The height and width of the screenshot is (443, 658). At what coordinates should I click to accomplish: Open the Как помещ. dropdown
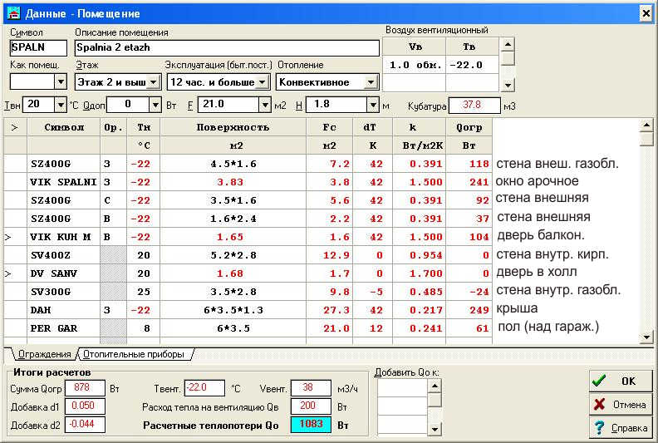(x=61, y=82)
